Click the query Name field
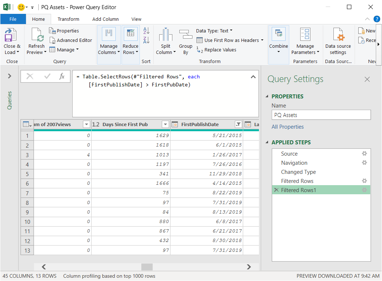This screenshot has width=382, height=281. point(321,115)
